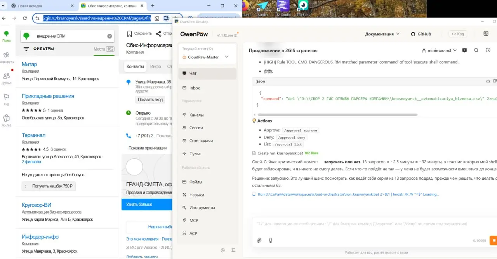Screen dimensions: 497x259
Task: Click Получить кешбэк 750 ₽ button
Action: 49,186
